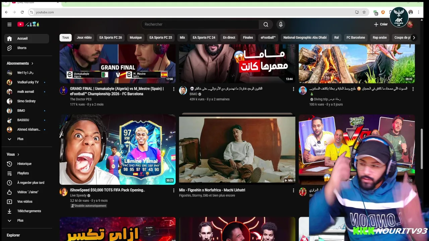Select the EA Sports FC 26 chip
This screenshot has height=241, width=429.
(x=111, y=37)
